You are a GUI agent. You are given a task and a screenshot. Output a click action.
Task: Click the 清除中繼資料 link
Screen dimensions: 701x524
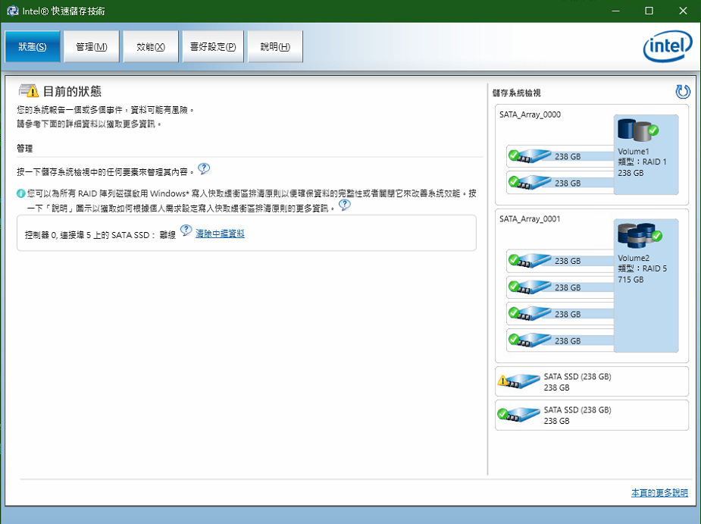[x=220, y=234]
